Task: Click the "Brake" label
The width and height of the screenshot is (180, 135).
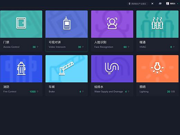Action: tap(52, 91)
